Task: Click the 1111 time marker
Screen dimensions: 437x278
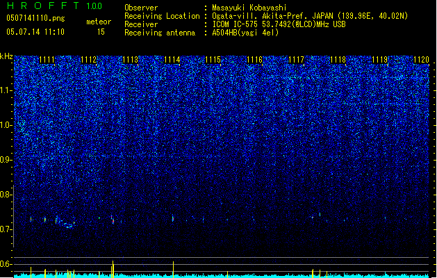Action: (x=47, y=60)
